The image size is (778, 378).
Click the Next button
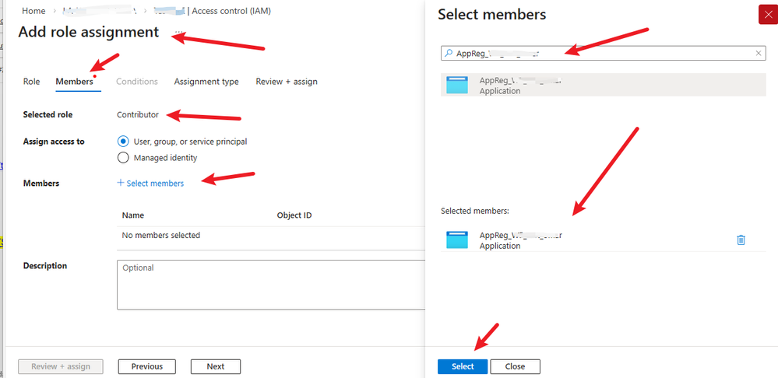click(x=216, y=366)
